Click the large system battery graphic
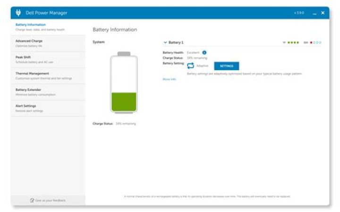 pyautogui.click(x=124, y=83)
